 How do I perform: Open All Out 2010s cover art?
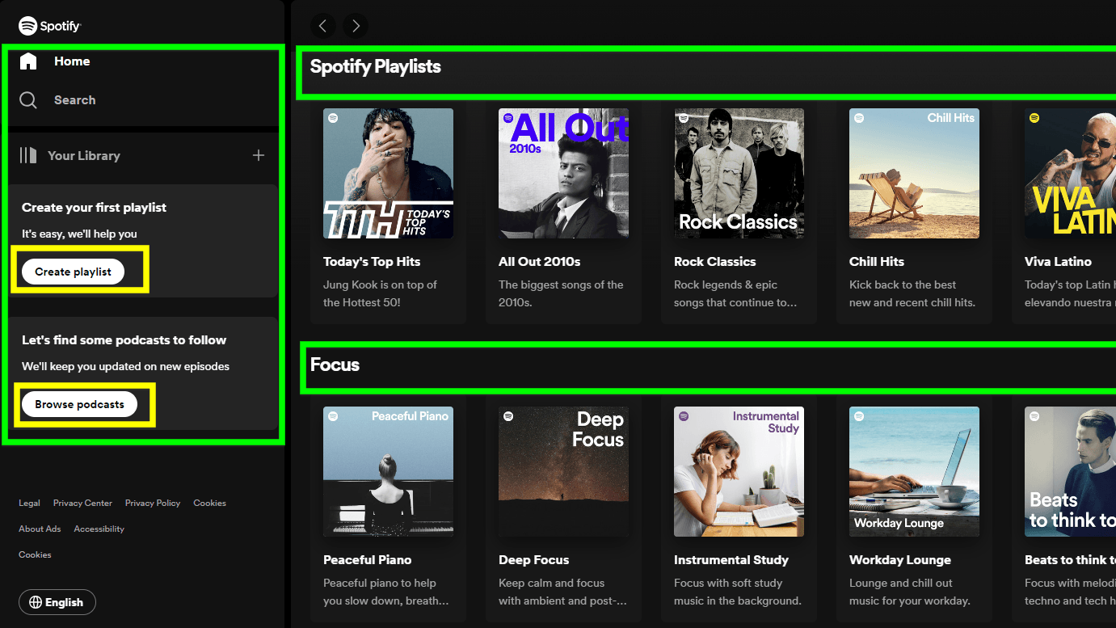[x=563, y=174]
